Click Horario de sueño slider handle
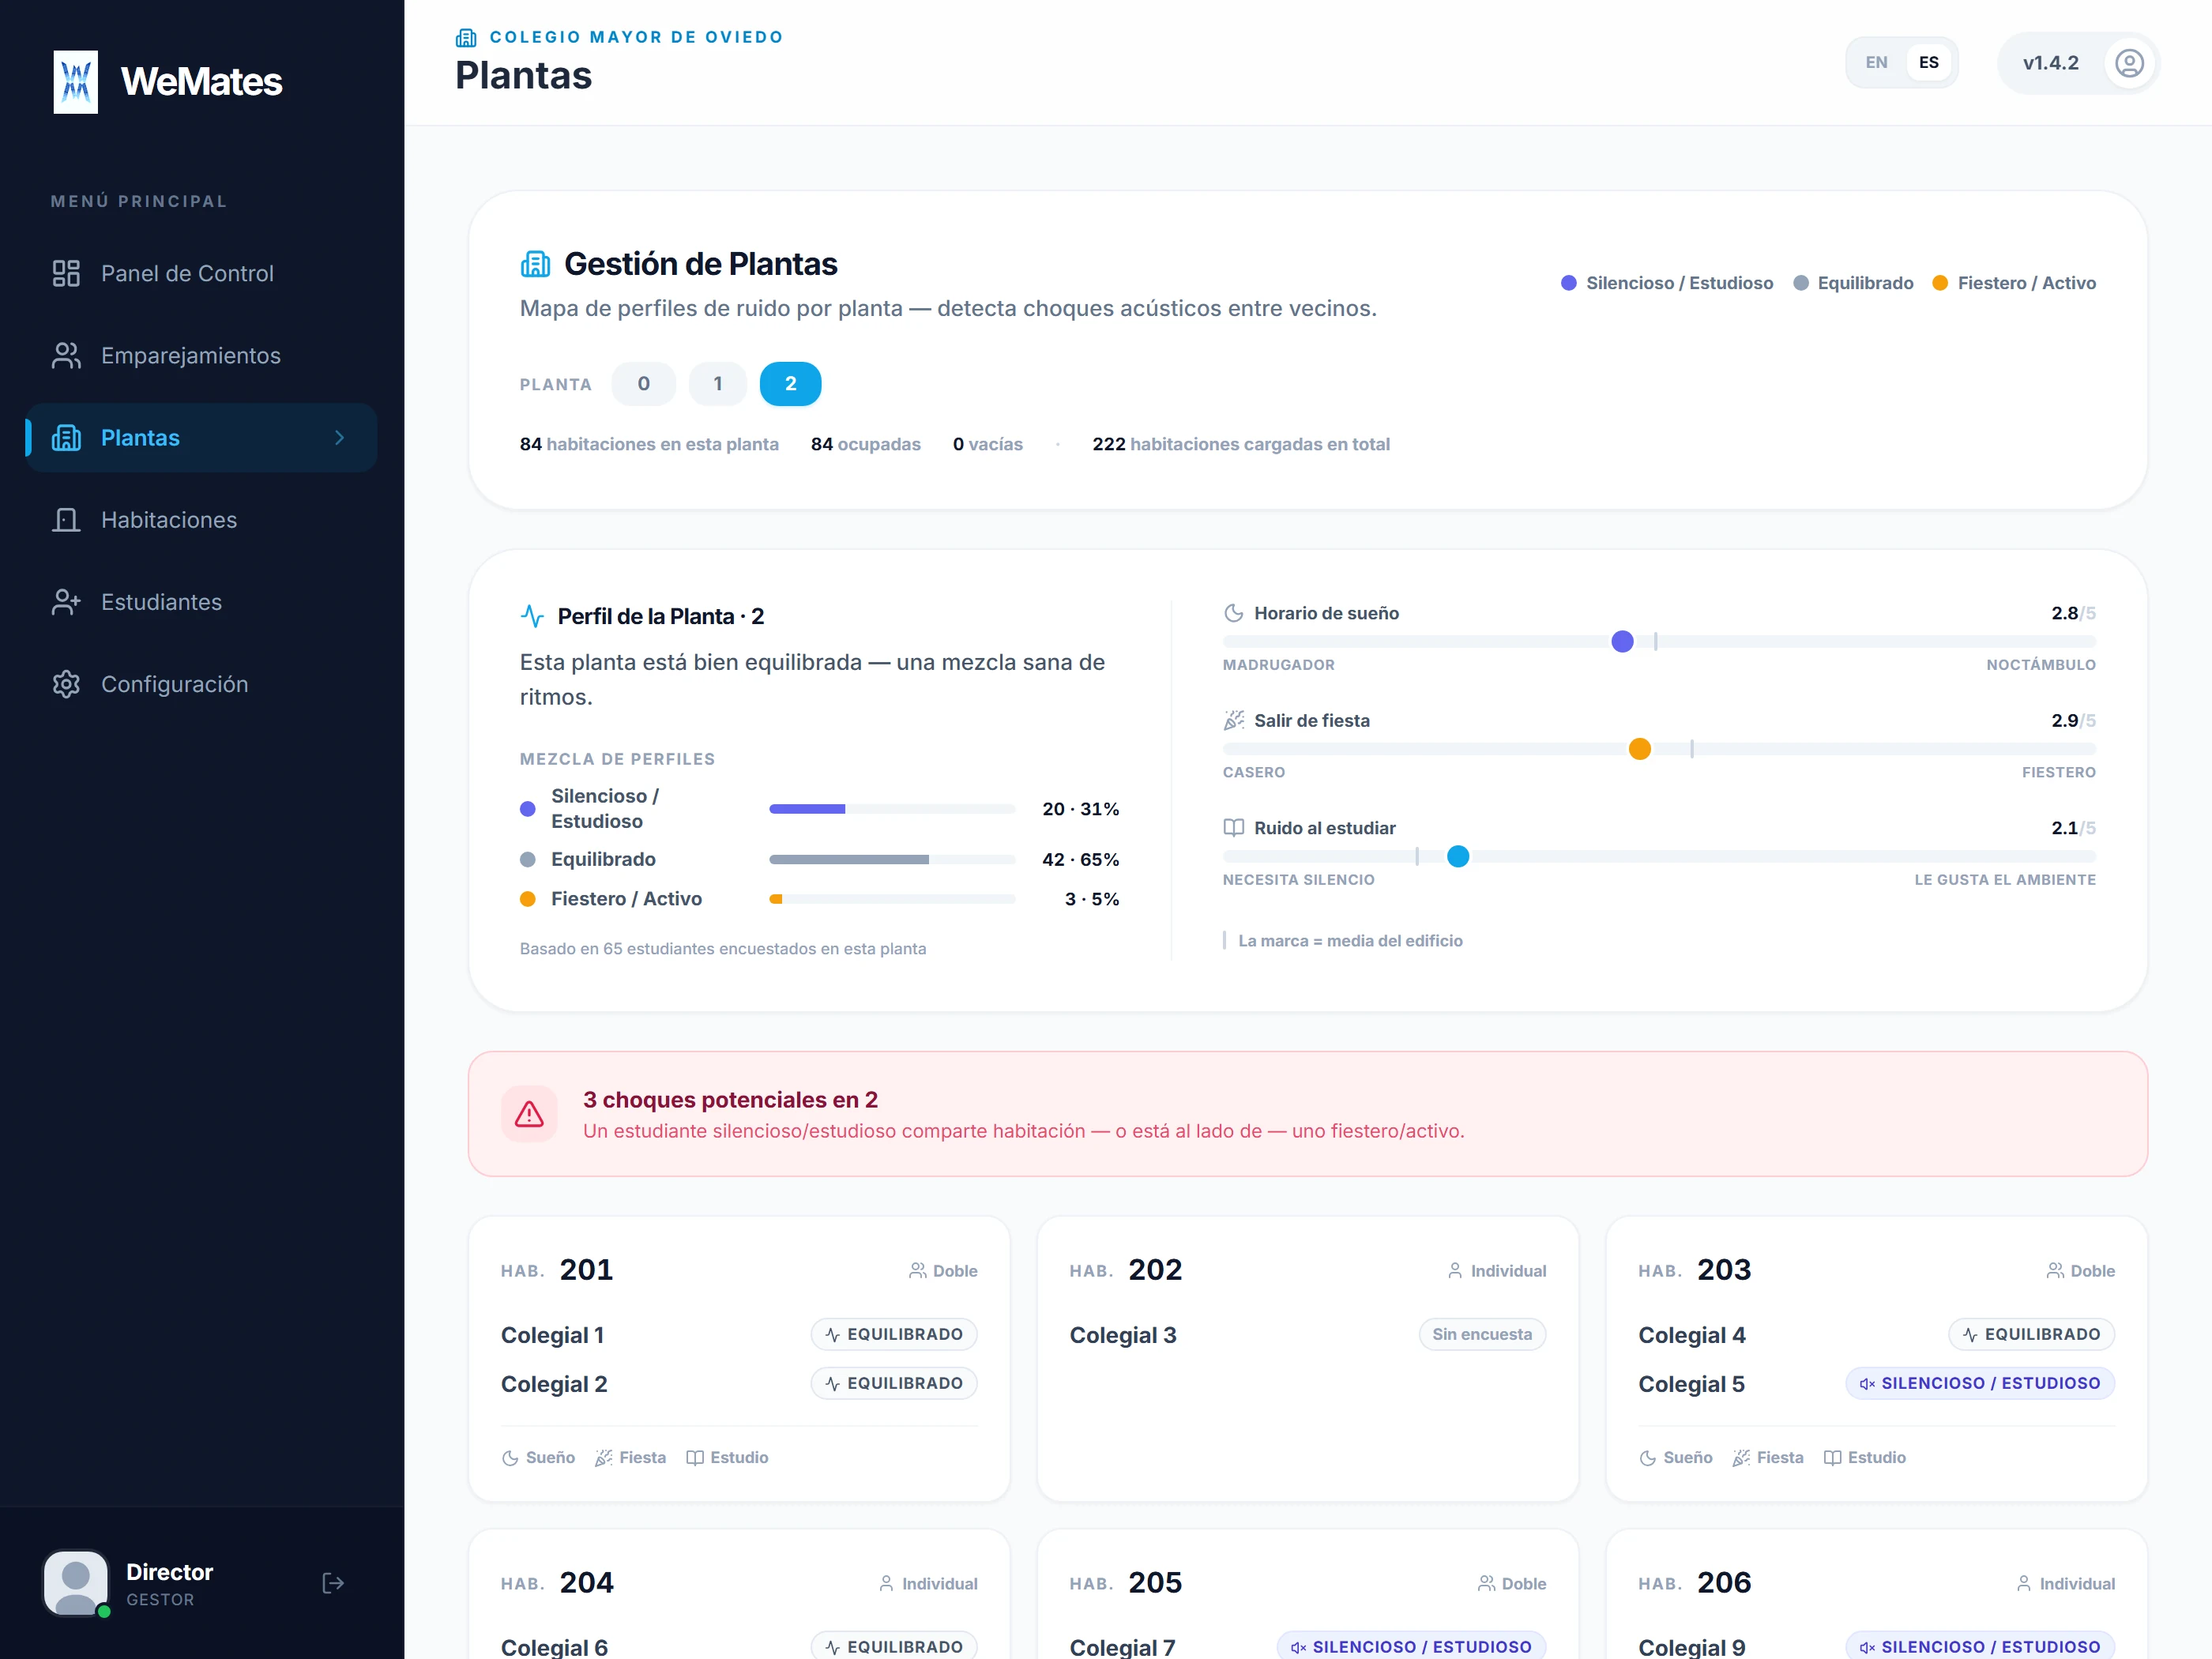 (1623, 642)
